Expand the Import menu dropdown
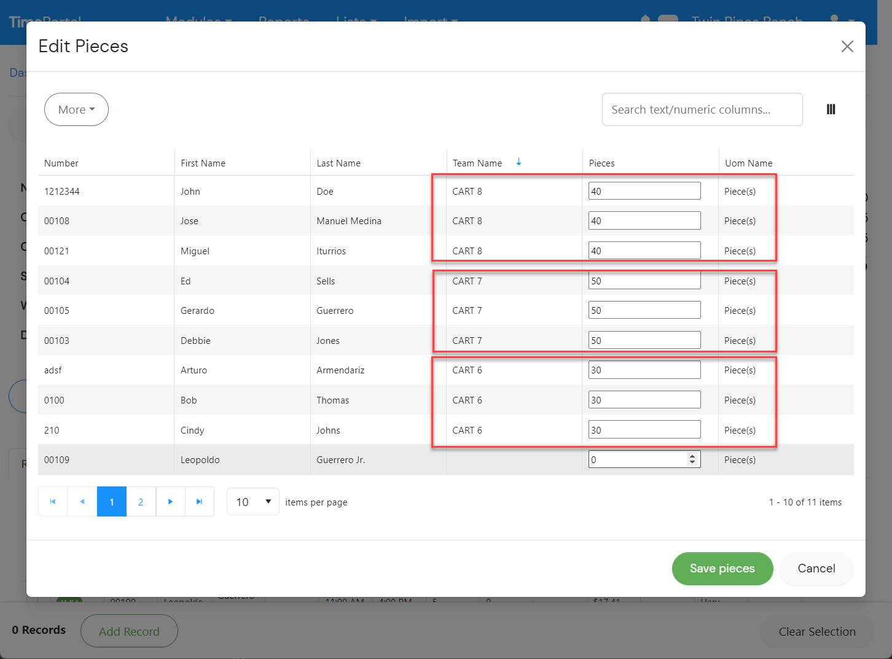This screenshot has height=659, width=892. 431,20
